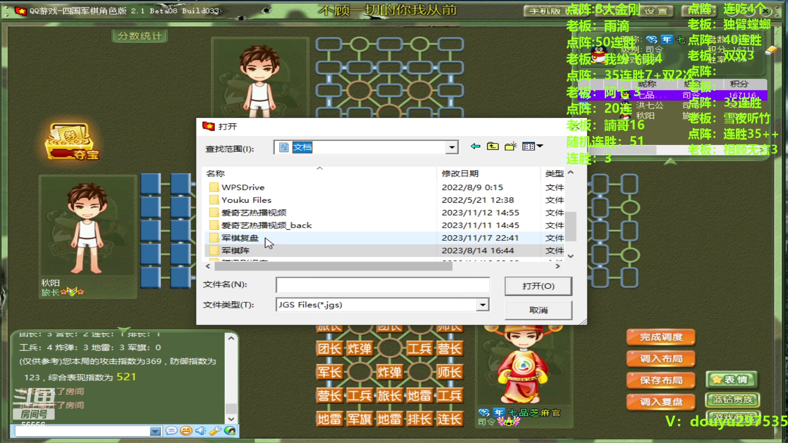
Task: Click the chat bubble icon in chat bar
Action: click(x=171, y=431)
